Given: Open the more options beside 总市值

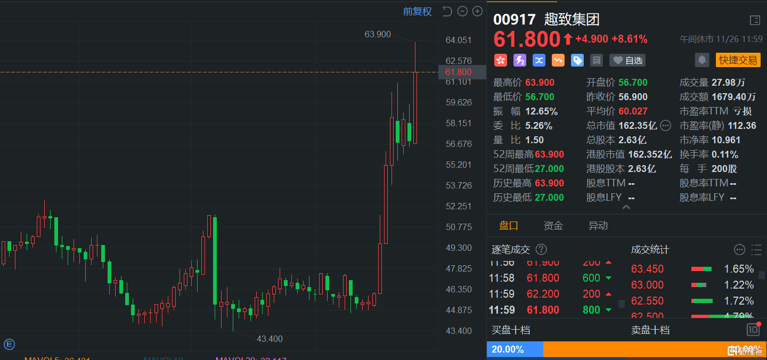Looking at the screenshot, I should pyautogui.click(x=665, y=126).
